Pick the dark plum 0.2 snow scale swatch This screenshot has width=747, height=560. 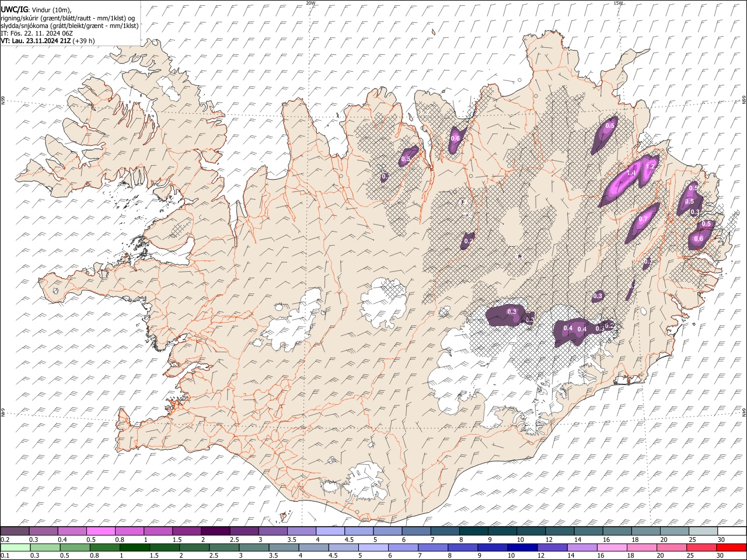[15, 531]
